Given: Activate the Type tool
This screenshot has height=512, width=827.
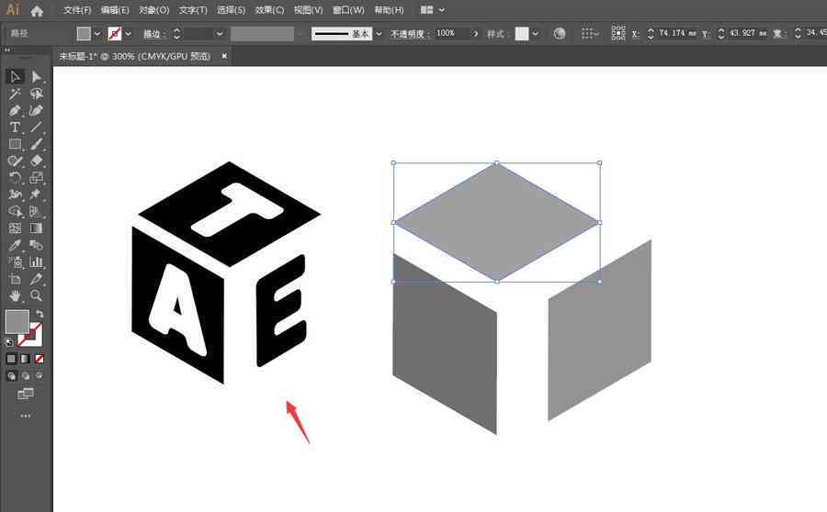Looking at the screenshot, I should (15, 128).
